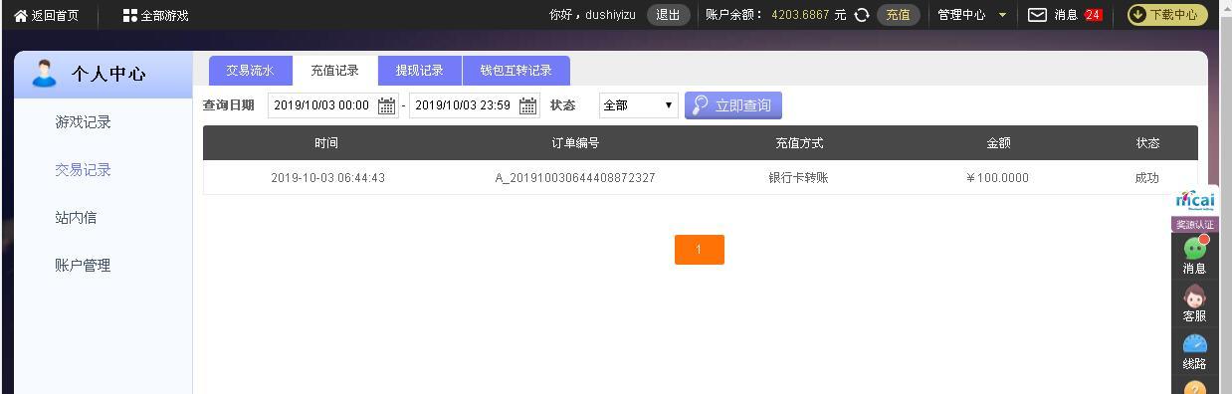Switch to the 钱包互转记录 tab
This screenshot has height=394, width=1232.
pyautogui.click(x=515, y=71)
